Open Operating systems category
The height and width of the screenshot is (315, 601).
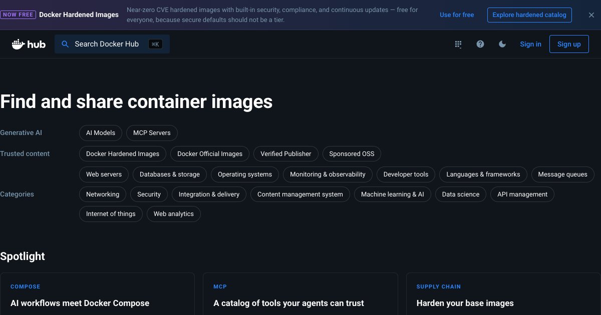245,174
